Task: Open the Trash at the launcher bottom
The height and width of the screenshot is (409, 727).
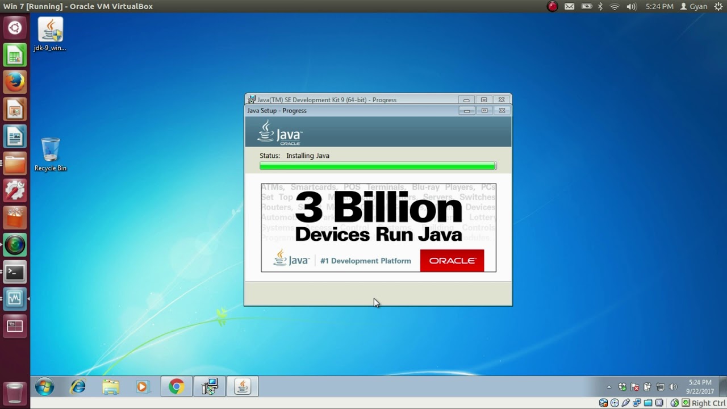Action: tap(15, 393)
